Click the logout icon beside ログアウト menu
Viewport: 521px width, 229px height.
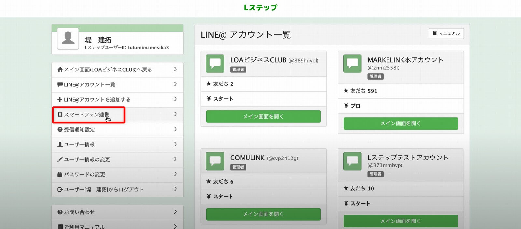(60, 189)
